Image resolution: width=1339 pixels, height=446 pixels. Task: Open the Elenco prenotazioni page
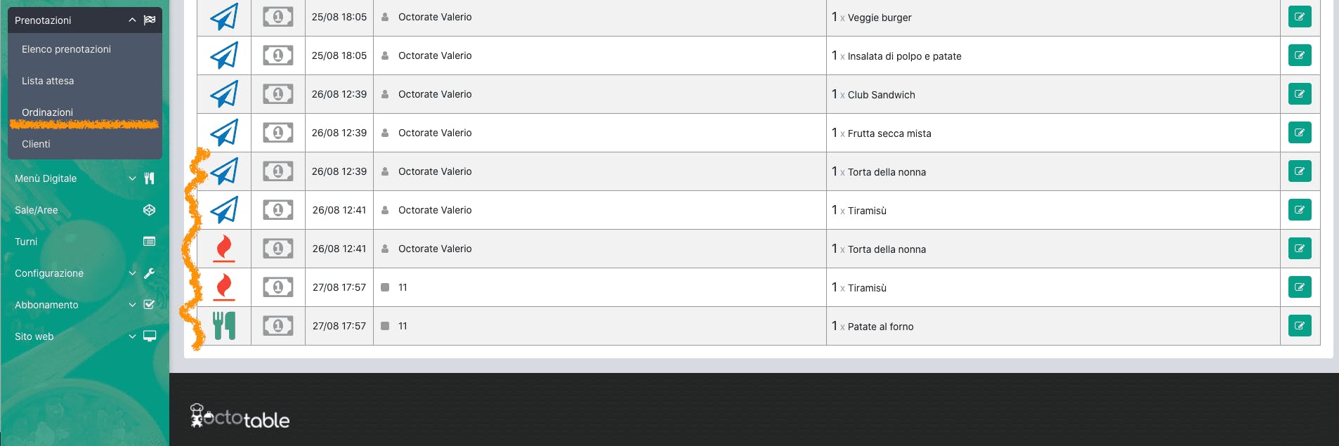coord(66,49)
